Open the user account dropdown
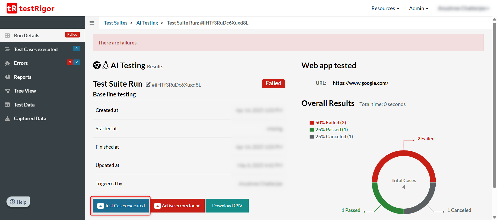 [463, 8]
